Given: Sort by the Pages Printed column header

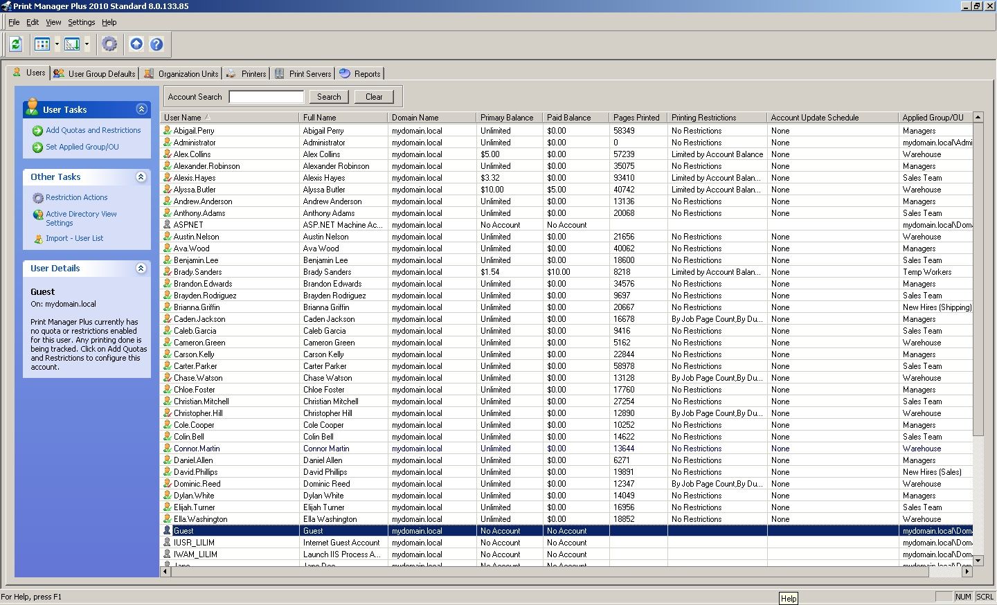Looking at the screenshot, I should click(x=638, y=118).
